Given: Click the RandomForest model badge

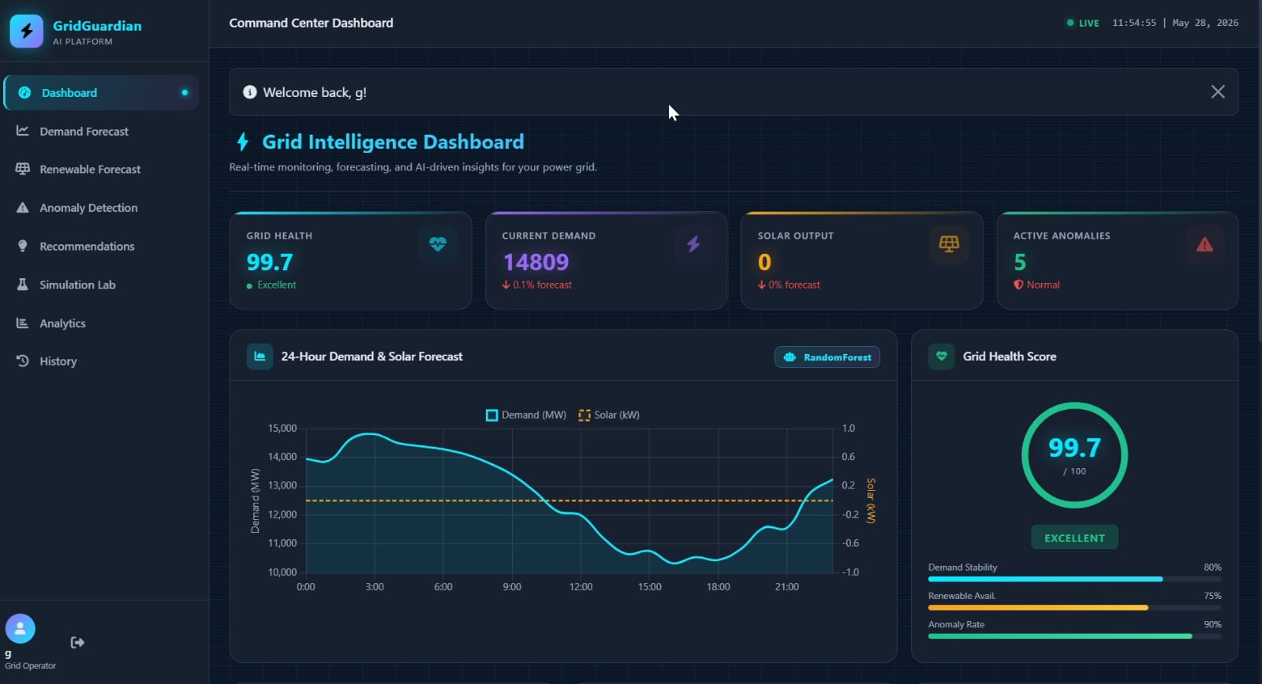Looking at the screenshot, I should coord(827,357).
